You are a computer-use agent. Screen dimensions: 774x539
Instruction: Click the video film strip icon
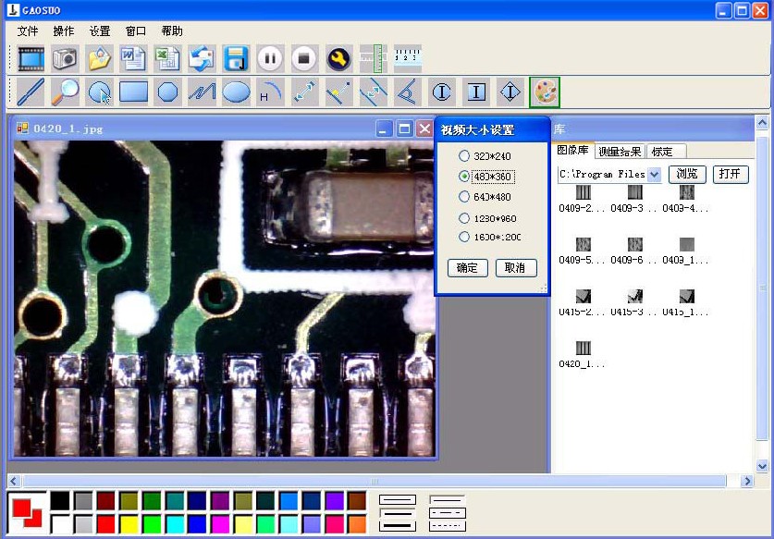coord(31,58)
